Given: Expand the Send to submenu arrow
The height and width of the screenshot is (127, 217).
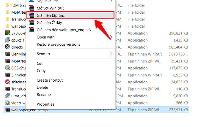Looking at the screenshot, I should point(111,54).
